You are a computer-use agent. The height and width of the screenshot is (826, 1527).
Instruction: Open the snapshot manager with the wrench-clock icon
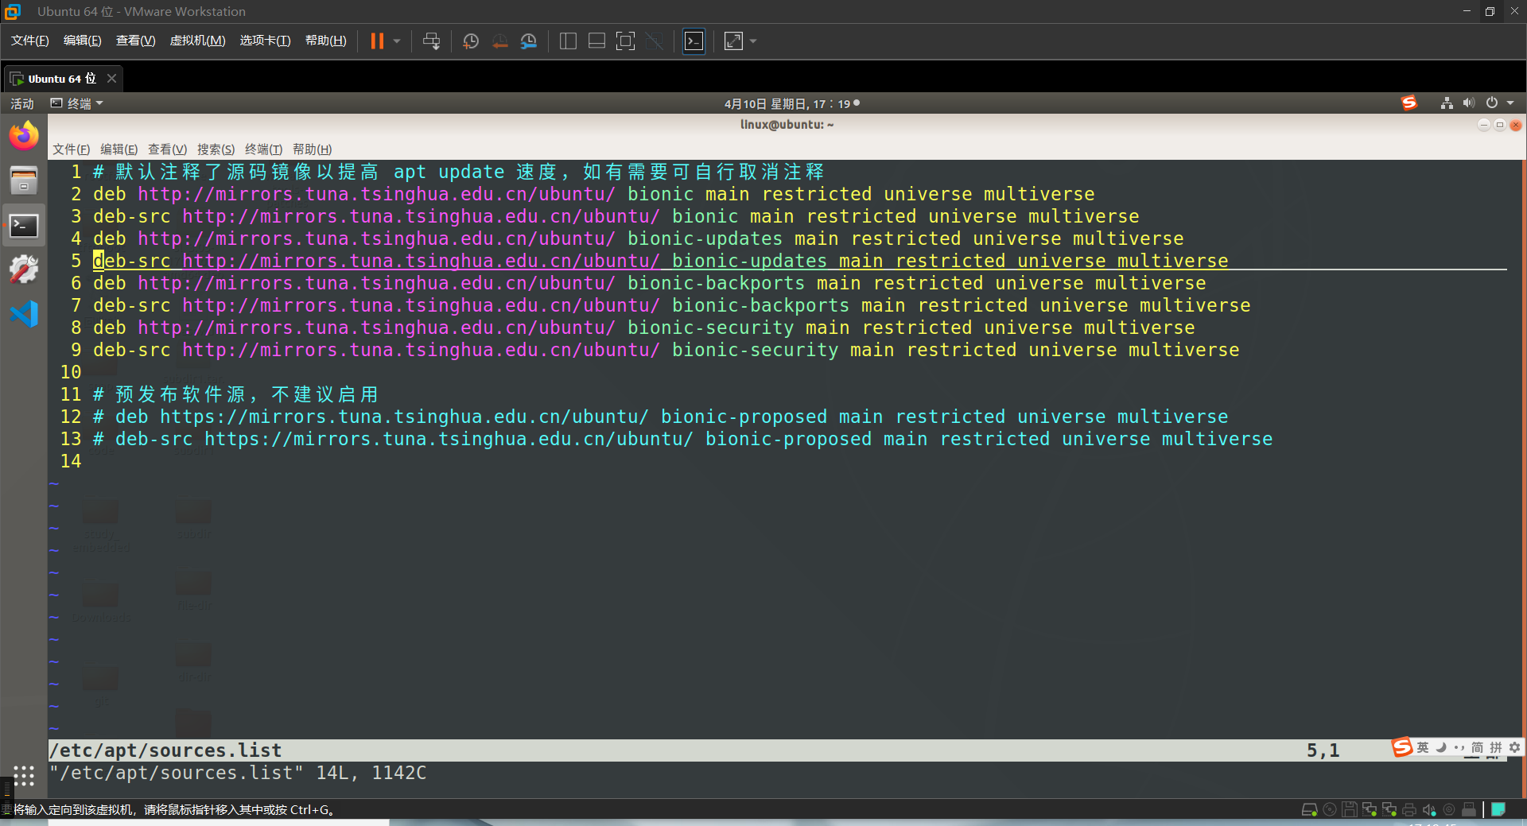[x=529, y=41]
